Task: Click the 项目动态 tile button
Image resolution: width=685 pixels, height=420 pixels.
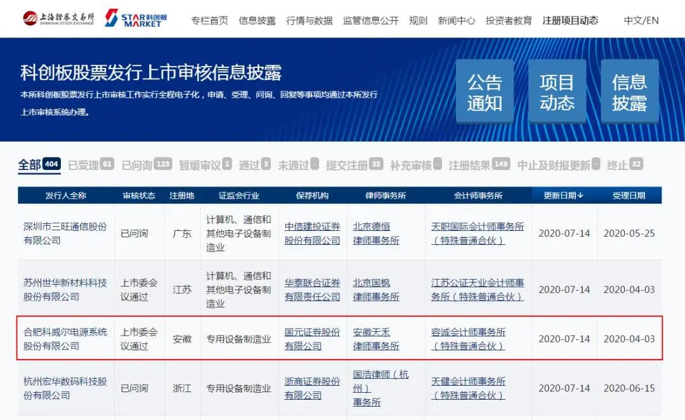Action: 557,91
